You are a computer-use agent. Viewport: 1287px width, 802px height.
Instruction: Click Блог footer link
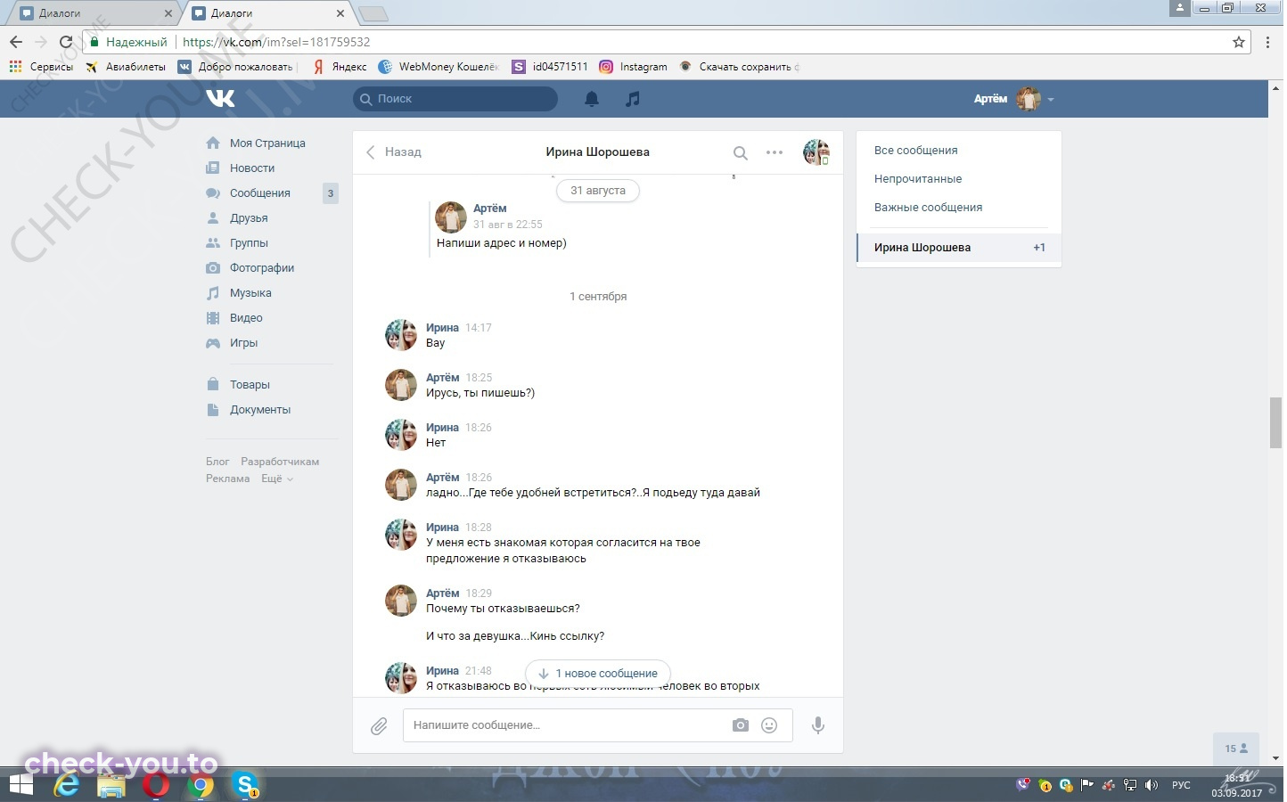click(x=217, y=462)
